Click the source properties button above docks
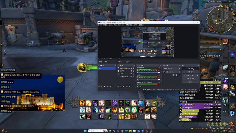The height and width of the screenshot is (133, 236). (x=121, y=62)
